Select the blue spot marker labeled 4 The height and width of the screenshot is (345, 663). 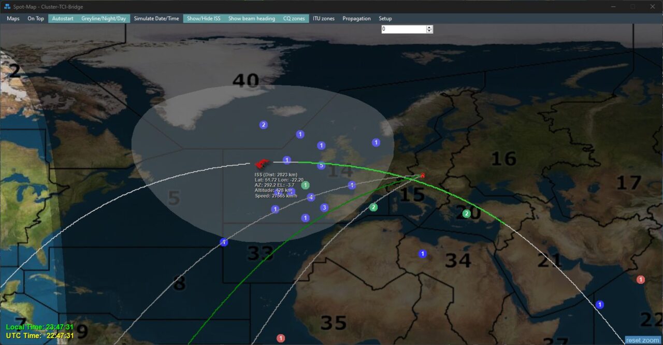coord(311,197)
